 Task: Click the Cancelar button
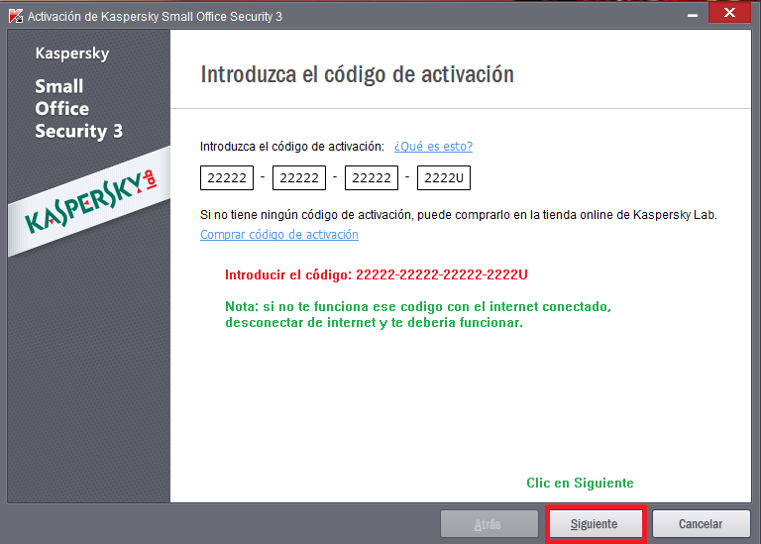pos(701,523)
